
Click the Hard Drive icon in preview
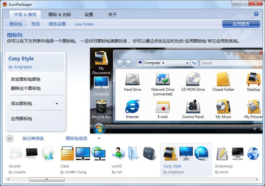pos(132,79)
